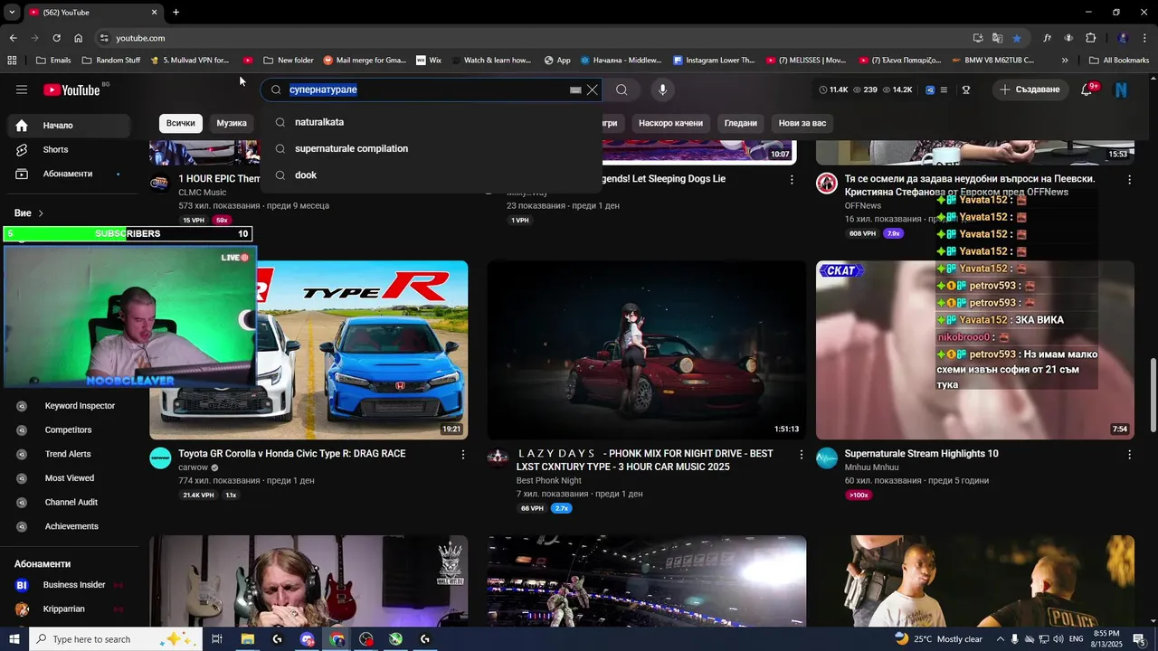Open options for LAZY DAYS phonk video

pyautogui.click(x=801, y=455)
